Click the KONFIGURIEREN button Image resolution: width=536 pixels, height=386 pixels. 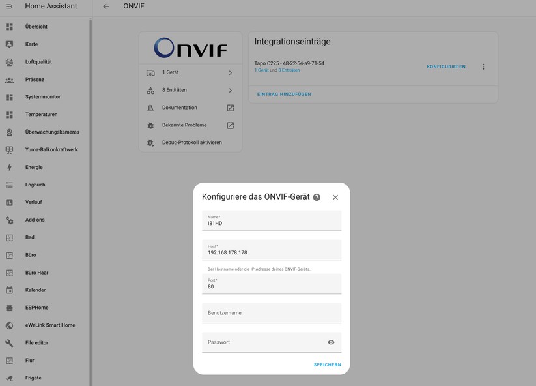446,67
